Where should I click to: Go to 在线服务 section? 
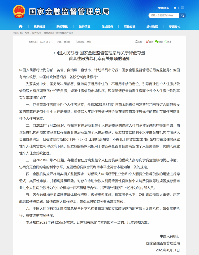tap(107, 27)
